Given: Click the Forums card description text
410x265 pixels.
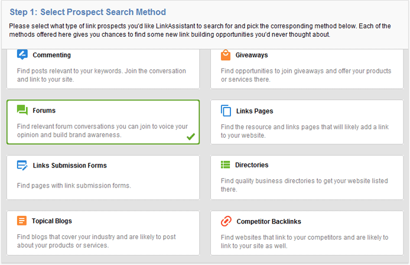Looking at the screenshot, I should [103, 131].
